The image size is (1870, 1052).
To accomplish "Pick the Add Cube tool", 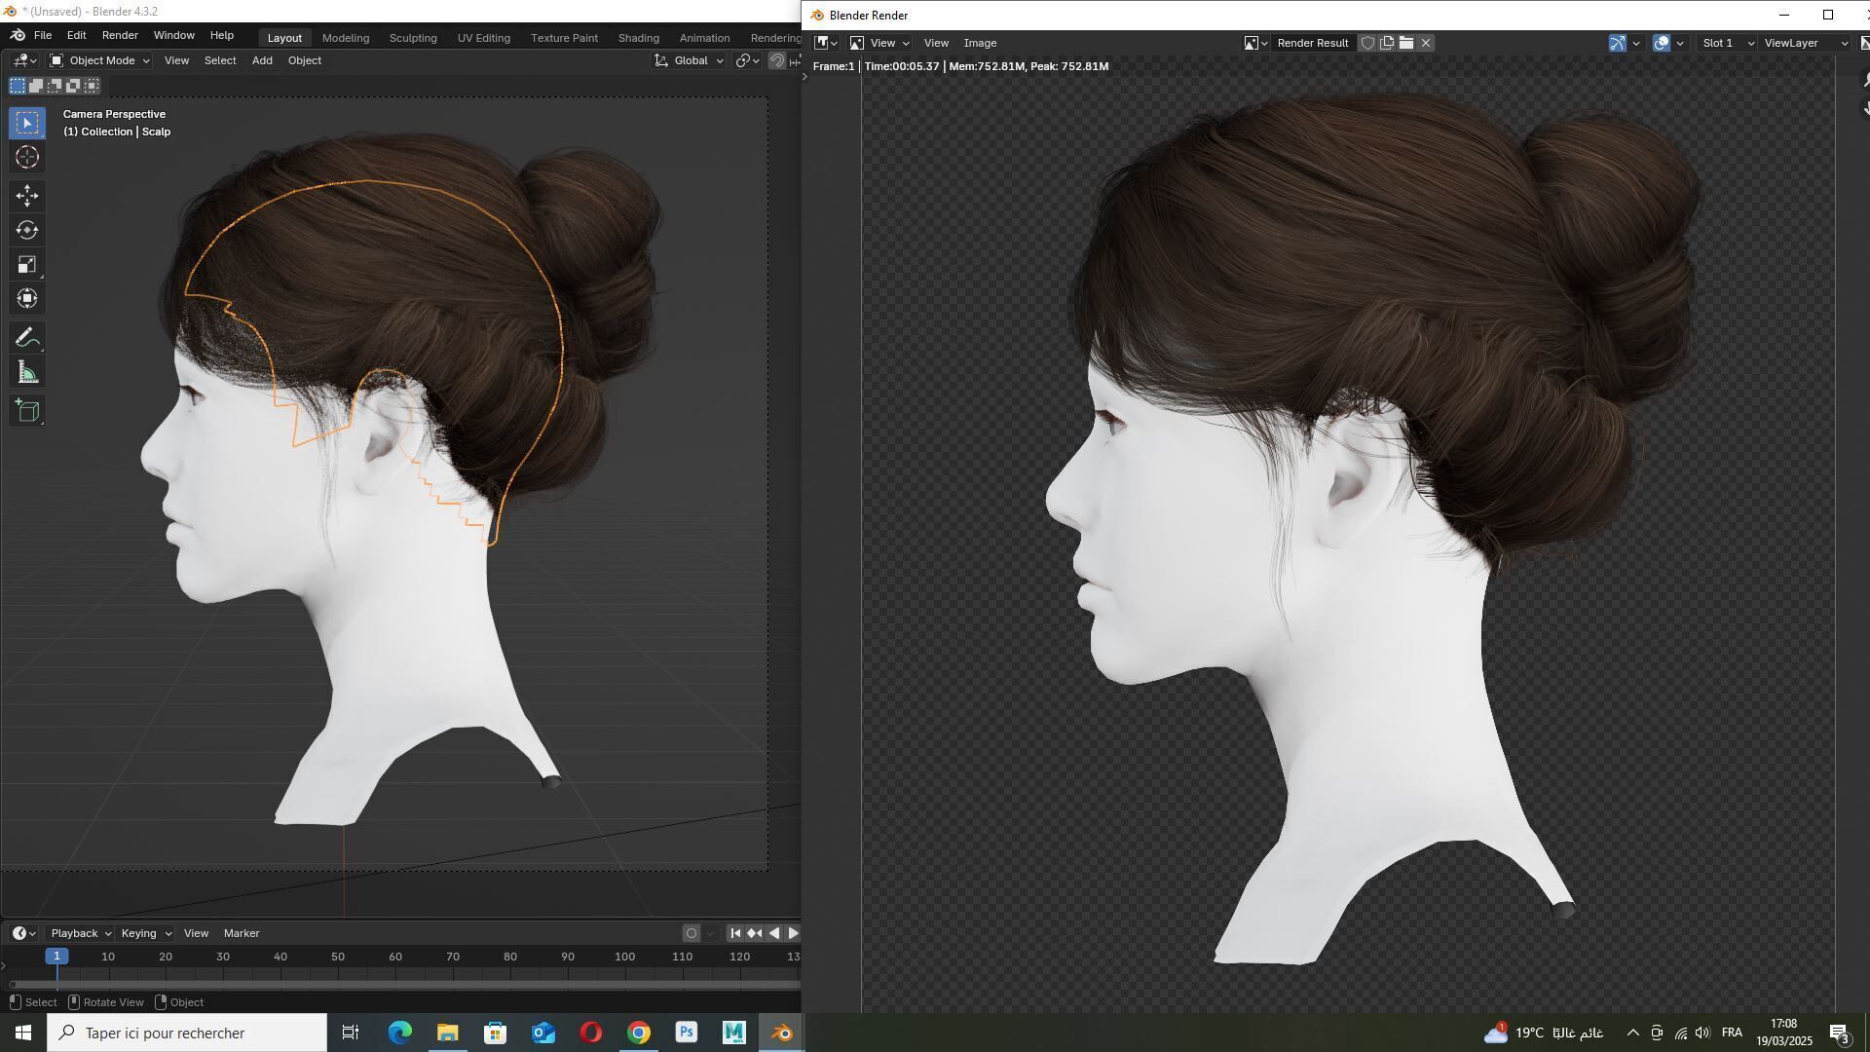I will pyautogui.click(x=27, y=410).
